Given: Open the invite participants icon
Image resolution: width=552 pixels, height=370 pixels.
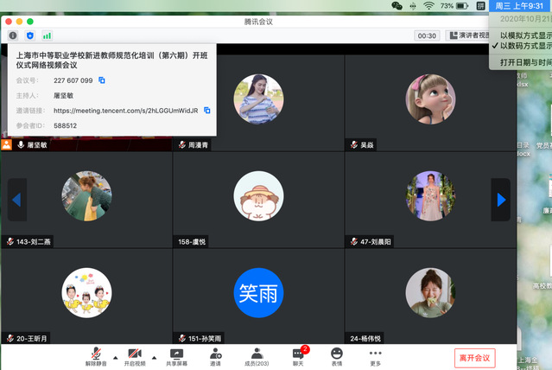Looking at the screenshot, I should coord(215,356).
